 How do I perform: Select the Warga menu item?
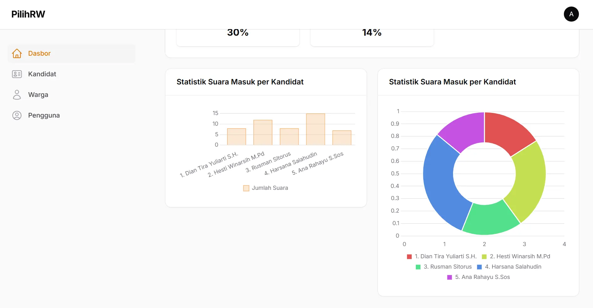[x=38, y=94]
